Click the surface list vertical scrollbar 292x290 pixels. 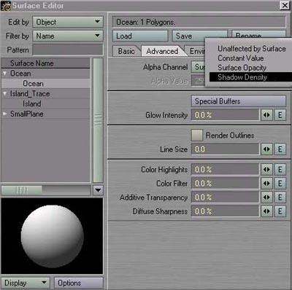pos(98,120)
